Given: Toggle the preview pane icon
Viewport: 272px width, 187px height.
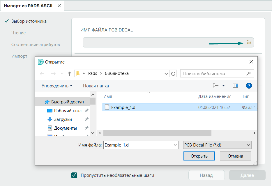Looking at the screenshot, I should [x=236, y=86].
